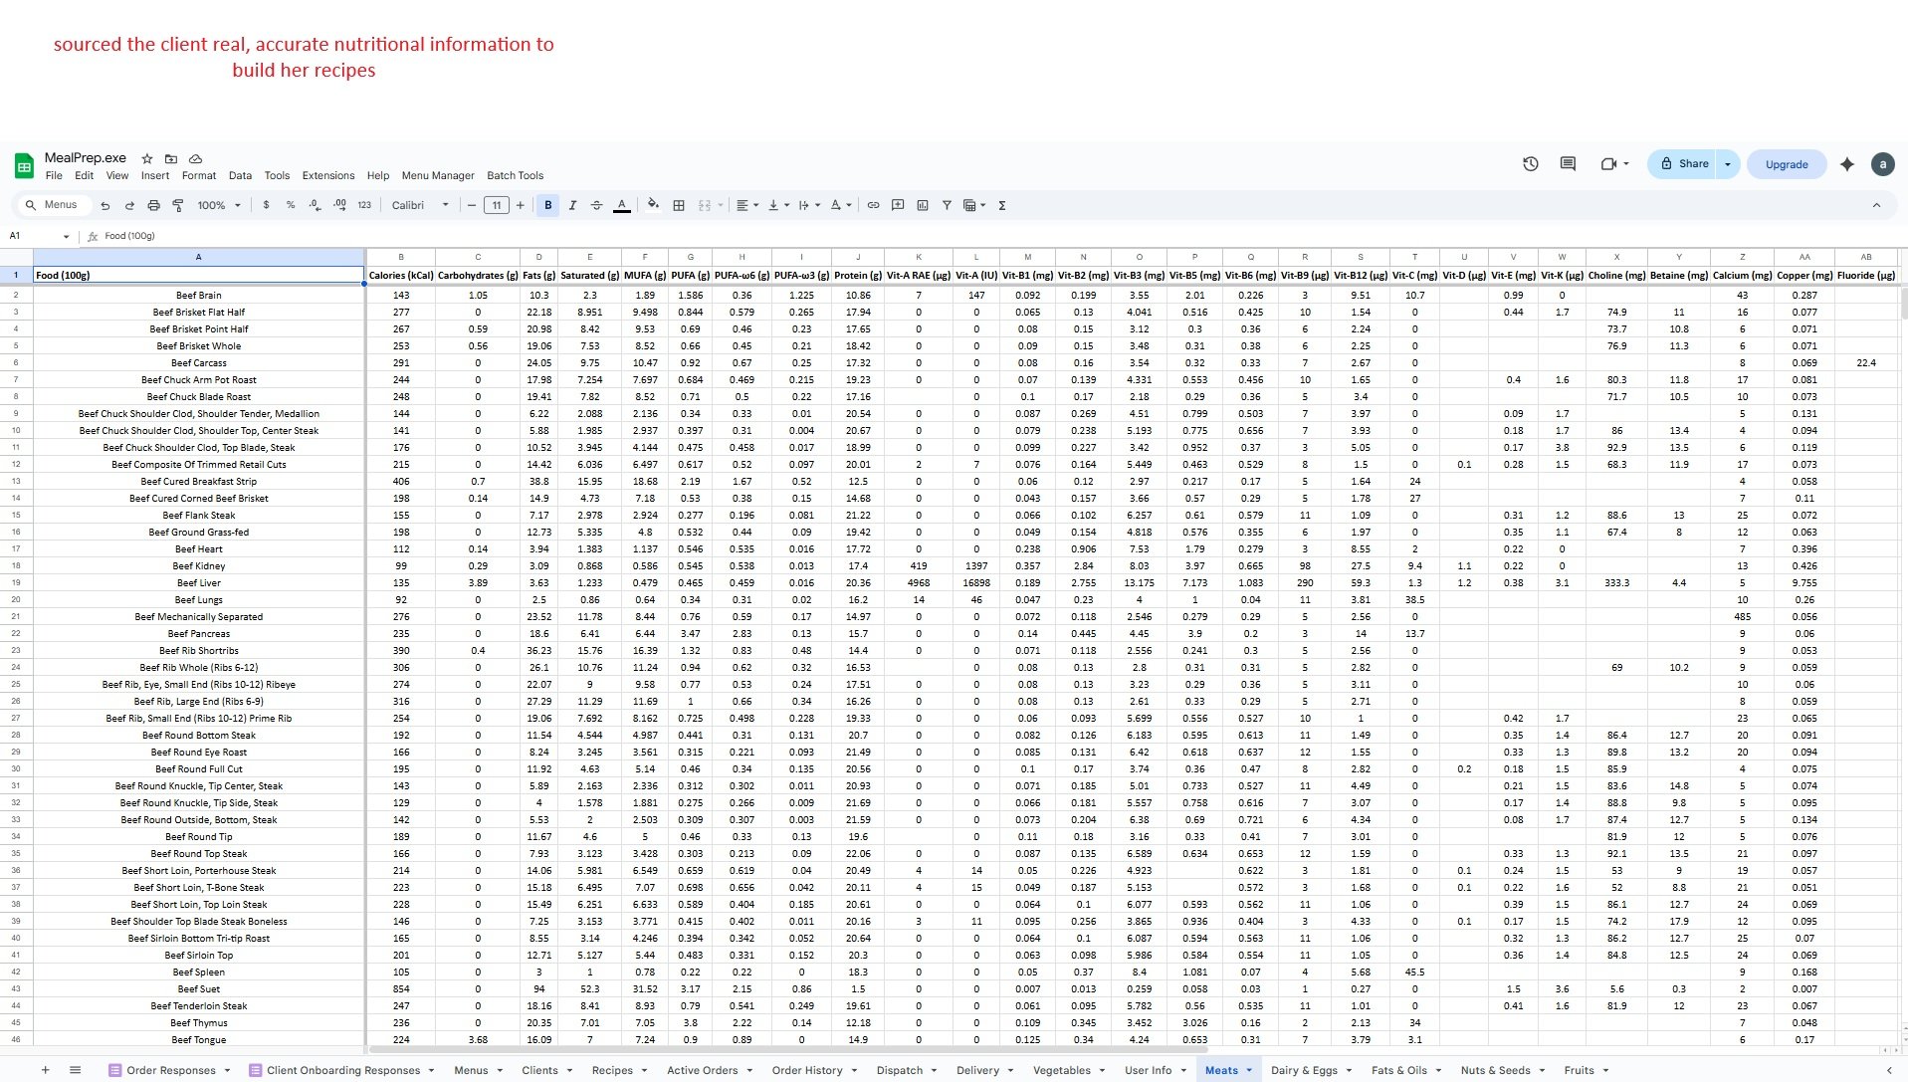Open version history
Viewport: 1908px width, 1082px height.
coord(1530,163)
